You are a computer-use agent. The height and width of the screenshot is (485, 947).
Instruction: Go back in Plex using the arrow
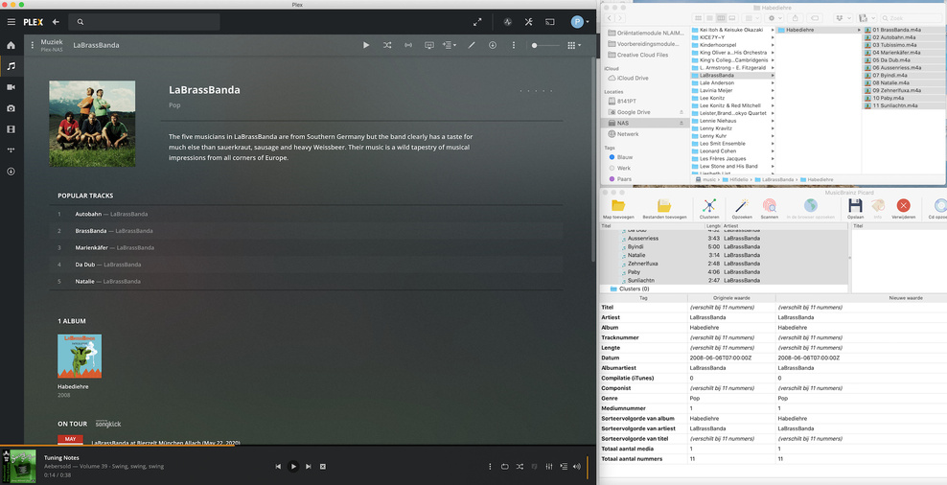[x=56, y=22]
